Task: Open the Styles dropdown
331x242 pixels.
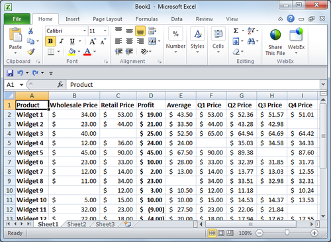Action: pyautogui.click(x=197, y=52)
